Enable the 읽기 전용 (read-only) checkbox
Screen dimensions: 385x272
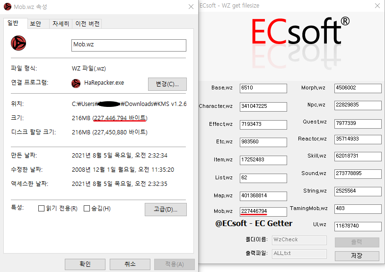click(42, 209)
